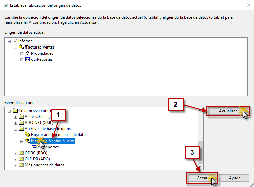Expand the Propiedades node

[22, 54]
